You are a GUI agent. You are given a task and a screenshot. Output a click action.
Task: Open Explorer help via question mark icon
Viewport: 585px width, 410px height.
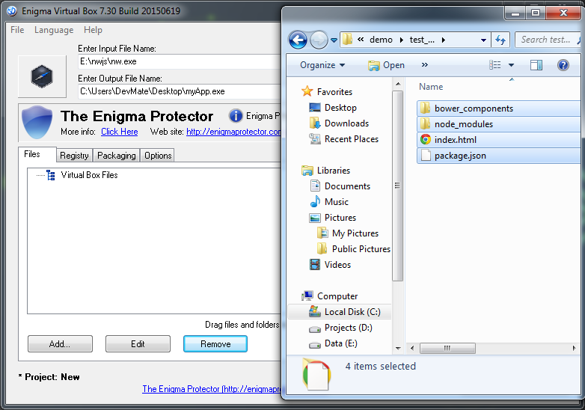tap(563, 65)
